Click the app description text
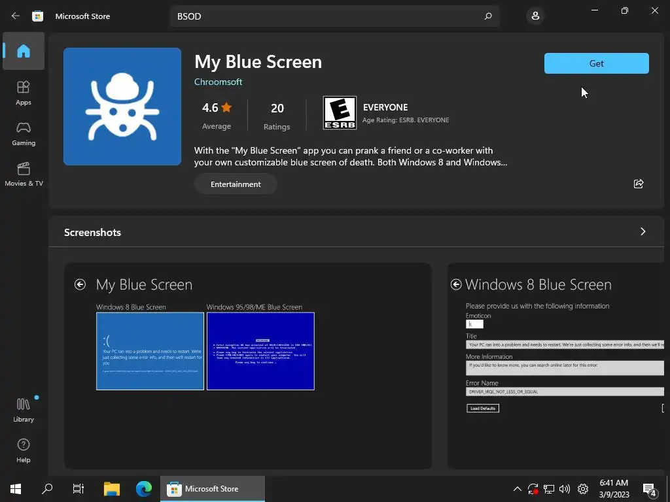 pyautogui.click(x=351, y=156)
